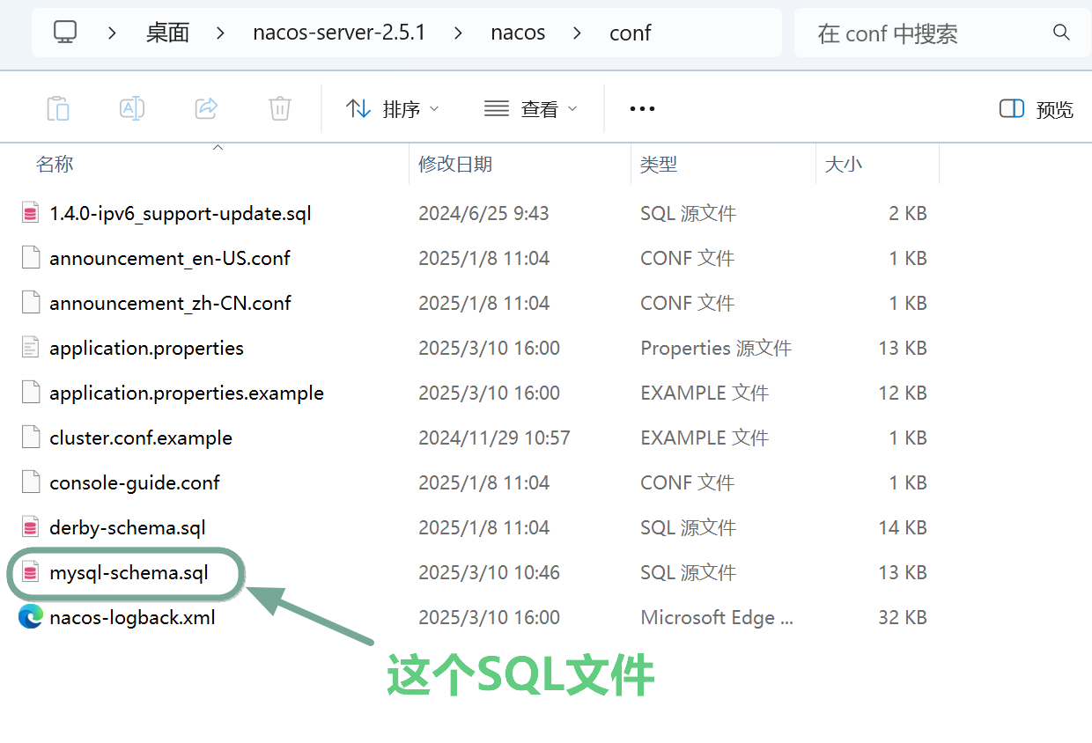Image resolution: width=1092 pixels, height=743 pixels.
Task: Click date 2025/3/10 10:46
Action: [489, 572]
